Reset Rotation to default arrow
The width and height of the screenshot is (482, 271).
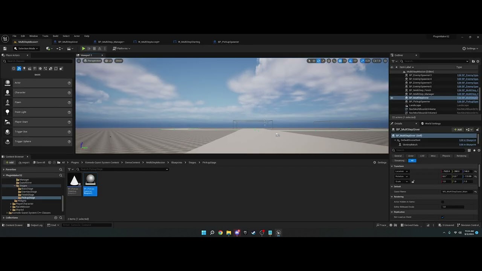point(475,176)
